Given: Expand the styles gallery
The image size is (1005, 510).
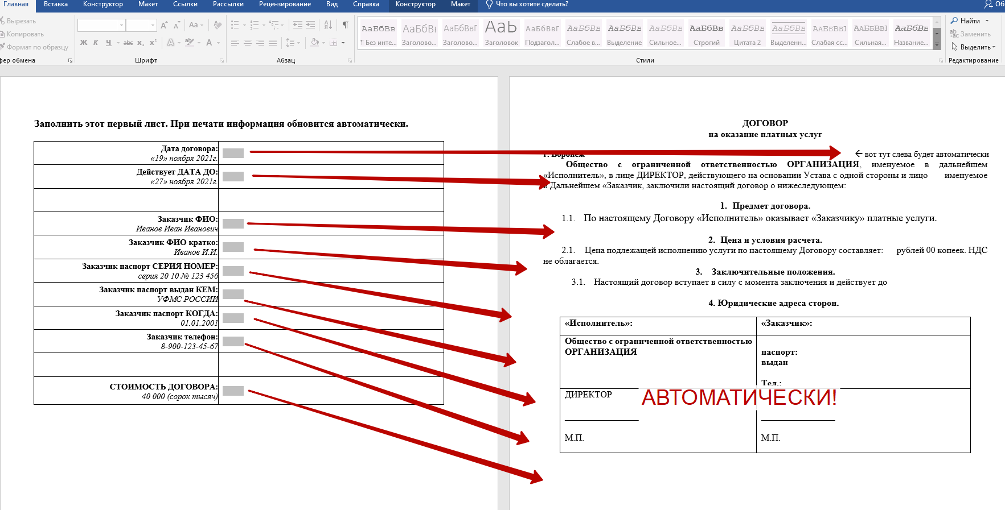Looking at the screenshot, I should (937, 44).
